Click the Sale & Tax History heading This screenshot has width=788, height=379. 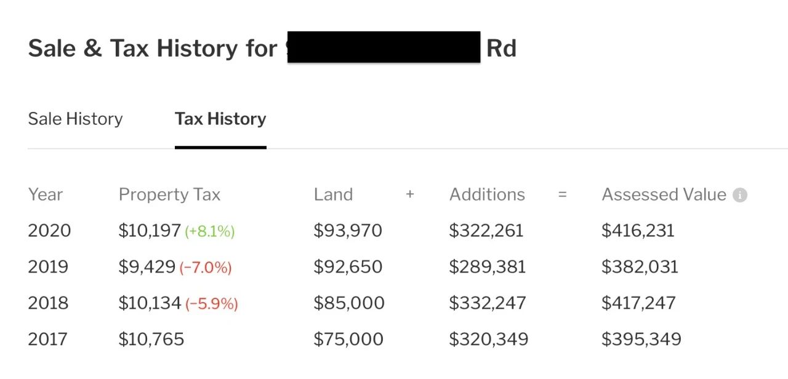[x=153, y=48]
